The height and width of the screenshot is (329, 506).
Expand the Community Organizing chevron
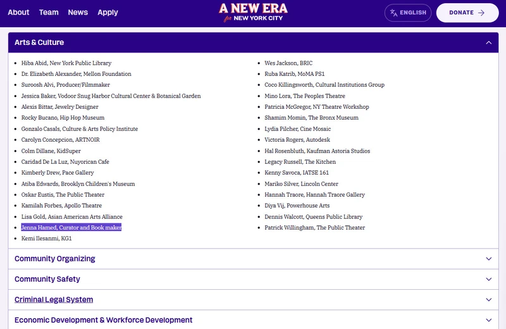pyautogui.click(x=488, y=259)
